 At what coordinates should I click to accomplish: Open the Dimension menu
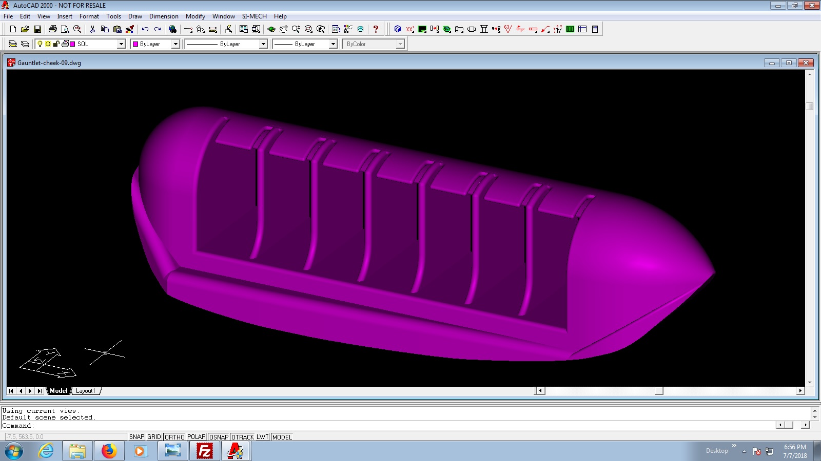[164, 16]
